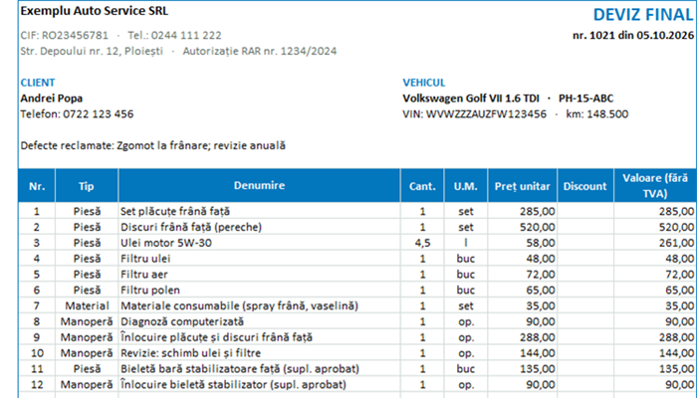Select cell 'Set plăcuțe frână față'
Screen dimensions: 697x398
click(259, 211)
